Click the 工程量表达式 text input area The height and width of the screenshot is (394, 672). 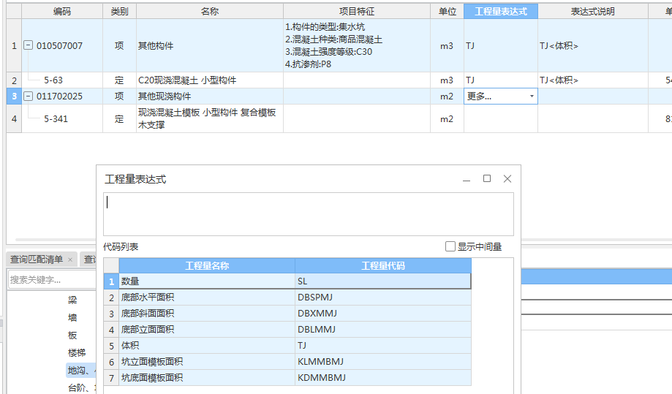pyautogui.click(x=308, y=214)
